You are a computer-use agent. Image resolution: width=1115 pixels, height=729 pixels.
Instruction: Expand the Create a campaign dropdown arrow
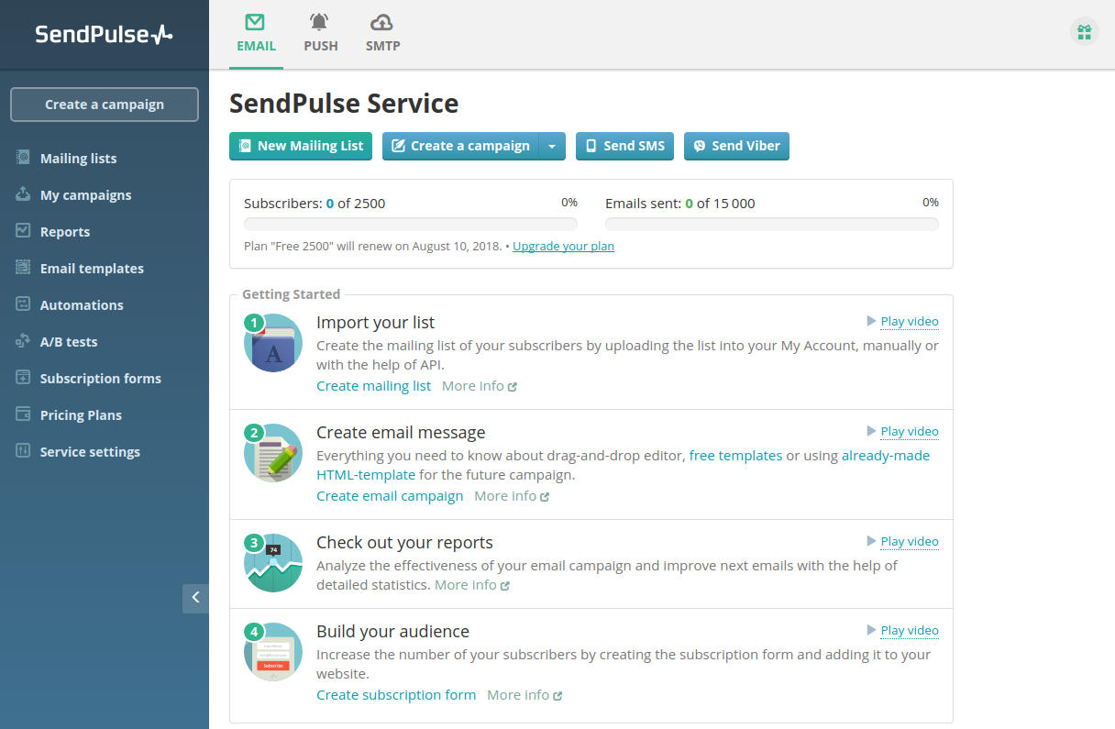[x=551, y=146]
